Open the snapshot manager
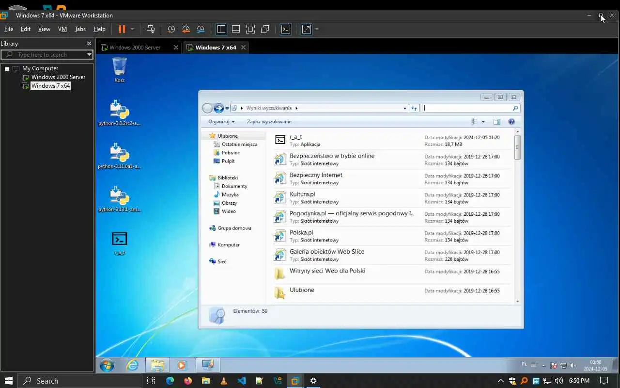Image resolution: width=620 pixels, height=388 pixels. tap(201, 29)
